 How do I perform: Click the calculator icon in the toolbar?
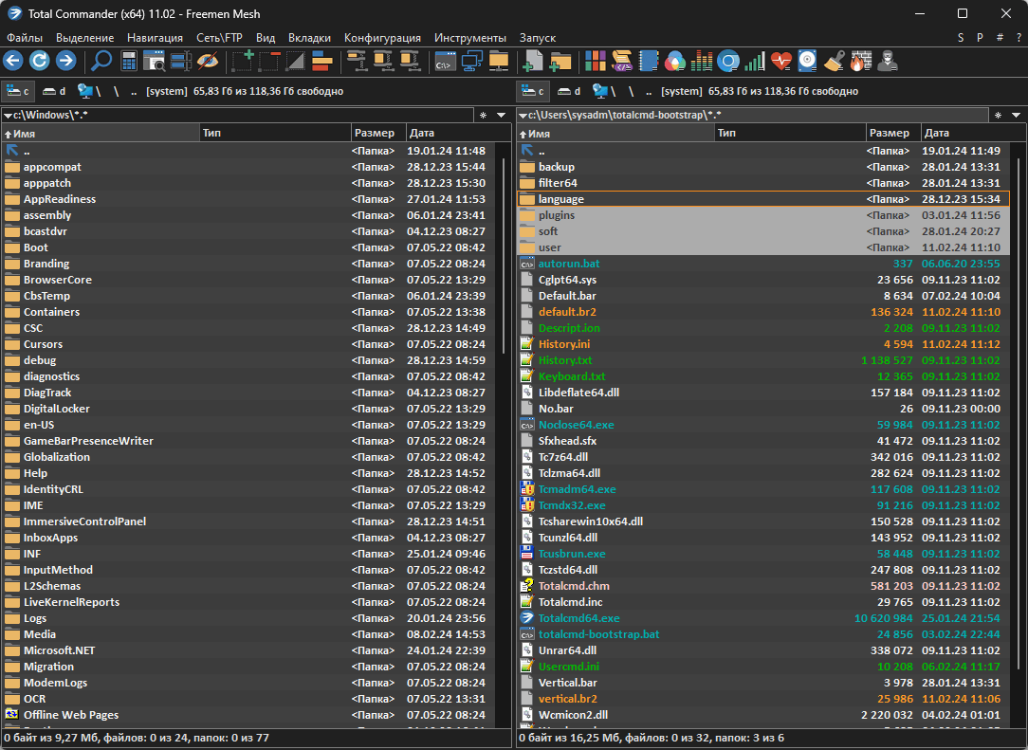(128, 62)
